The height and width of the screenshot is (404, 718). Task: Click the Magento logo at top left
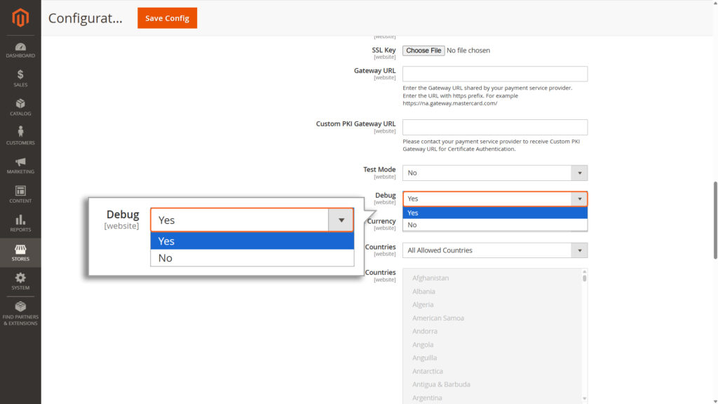(x=20, y=18)
